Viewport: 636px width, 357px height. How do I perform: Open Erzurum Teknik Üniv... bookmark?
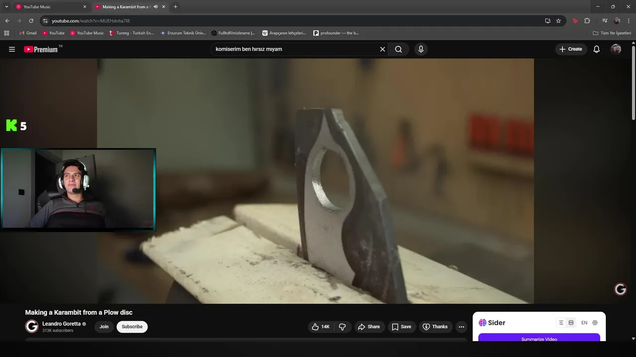click(x=183, y=33)
